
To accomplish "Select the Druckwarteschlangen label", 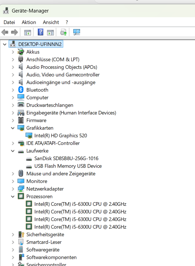I will click(x=50, y=105).
